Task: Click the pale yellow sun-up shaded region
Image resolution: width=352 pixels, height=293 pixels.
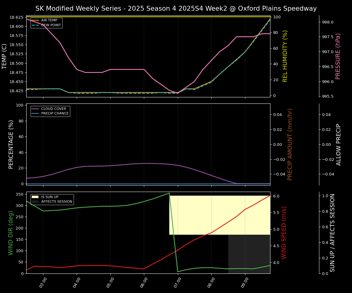Action: [x=219, y=215]
